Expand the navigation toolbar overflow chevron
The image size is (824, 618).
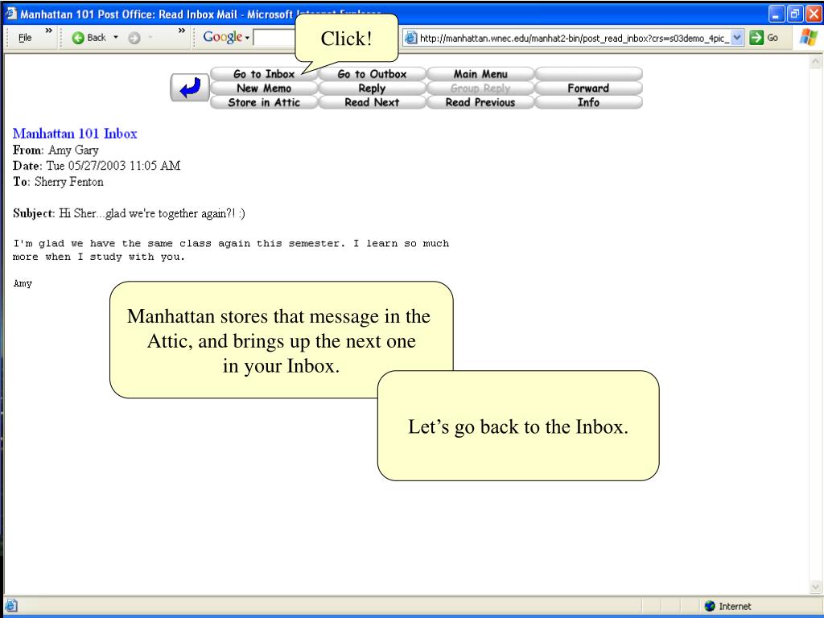182,31
